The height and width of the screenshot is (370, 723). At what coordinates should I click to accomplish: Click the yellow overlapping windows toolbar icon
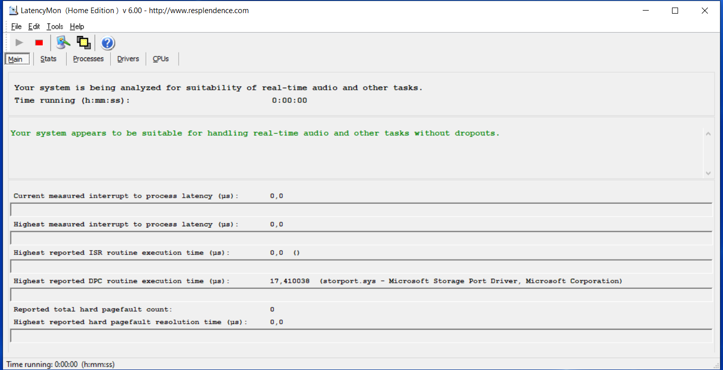(83, 43)
